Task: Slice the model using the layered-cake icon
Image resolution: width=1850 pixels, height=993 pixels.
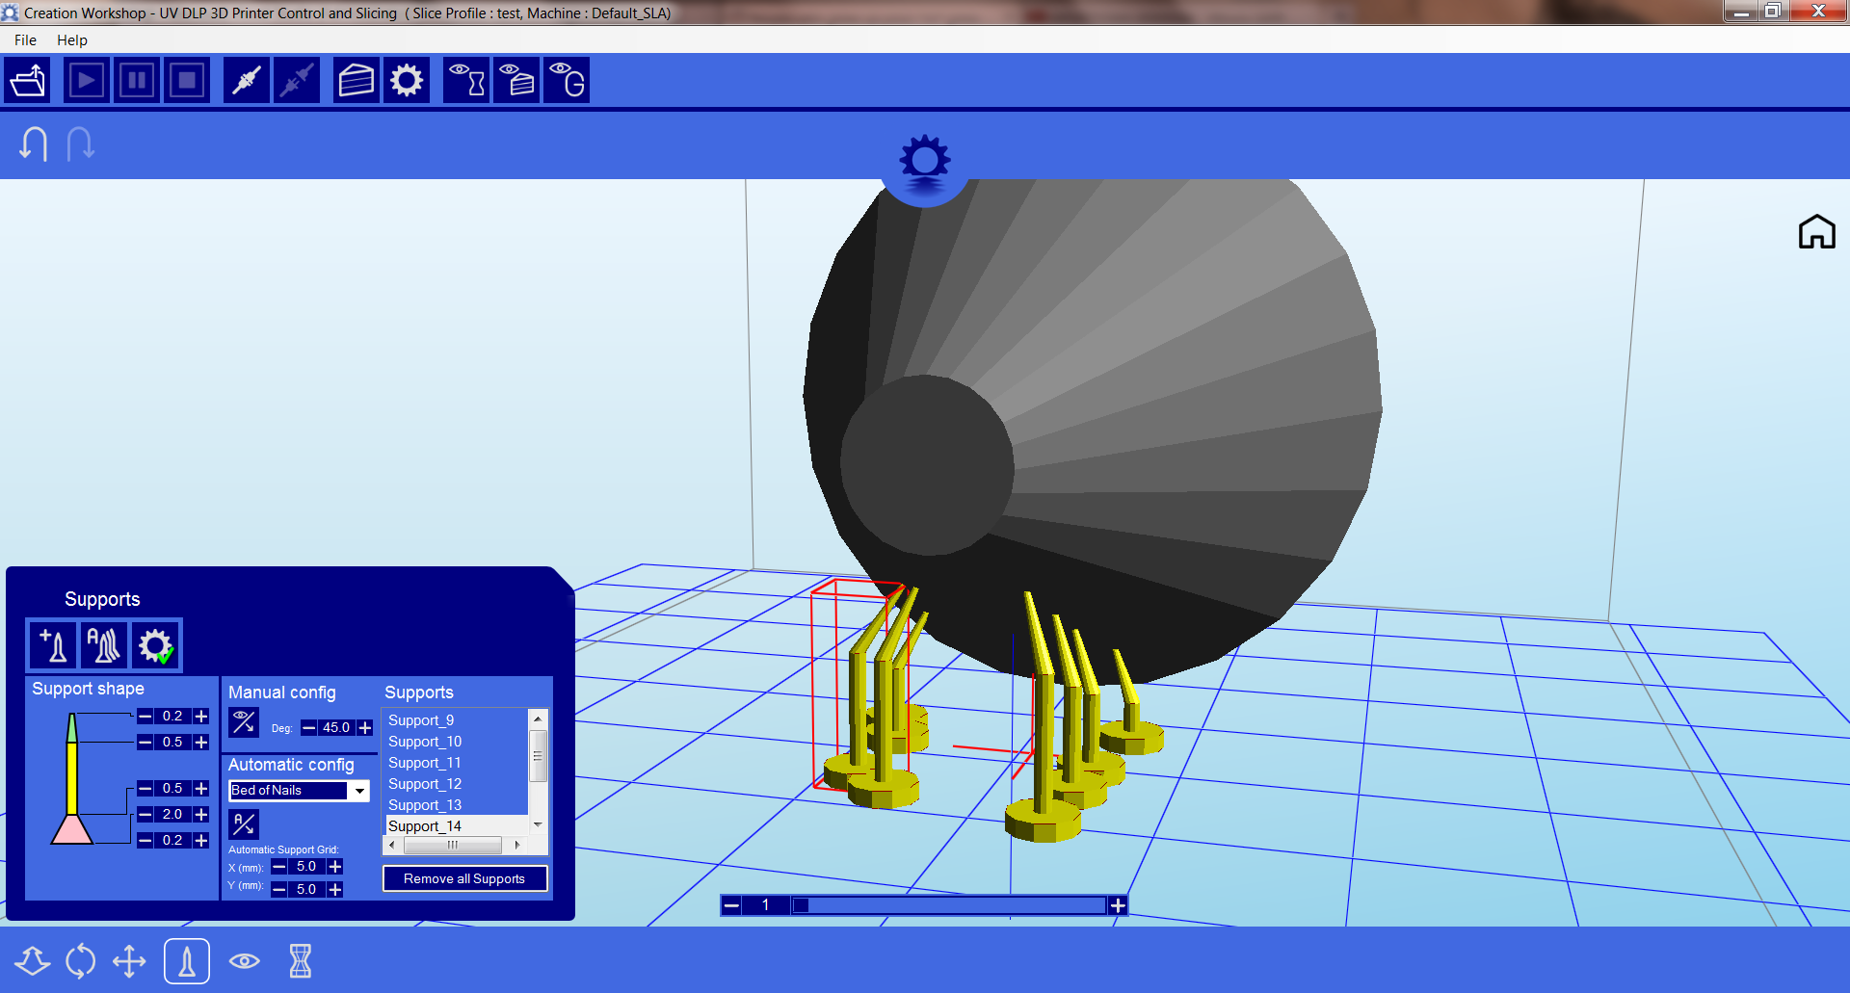Action: [356, 81]
